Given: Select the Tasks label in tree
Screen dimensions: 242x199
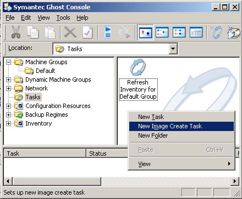Looking at the screenshot, I should tap(33, 97).
